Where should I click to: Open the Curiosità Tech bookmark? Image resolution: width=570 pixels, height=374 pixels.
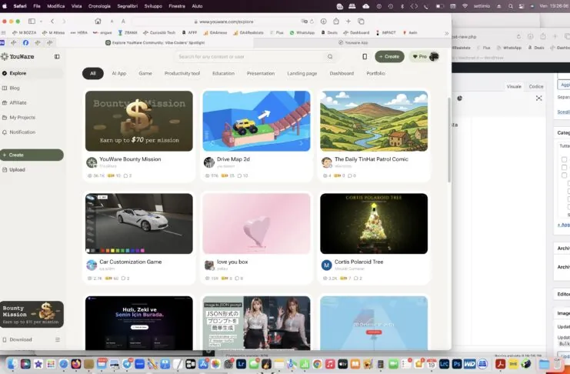pos(159,33)
